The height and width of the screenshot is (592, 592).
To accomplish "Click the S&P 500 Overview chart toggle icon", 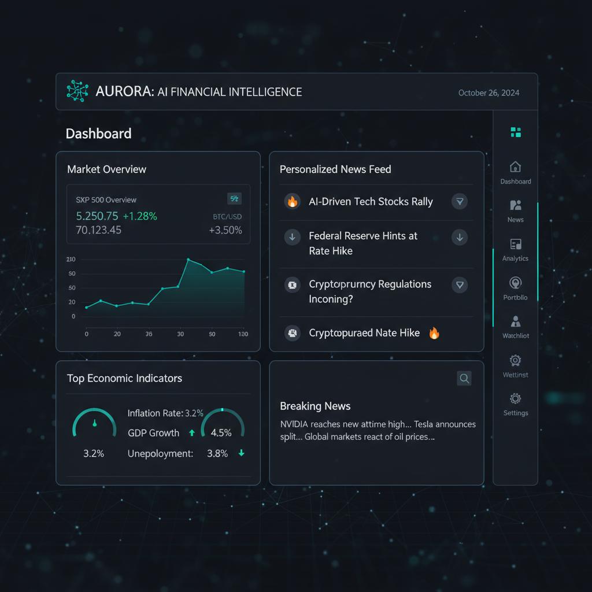I will click(x=234, y=199).
